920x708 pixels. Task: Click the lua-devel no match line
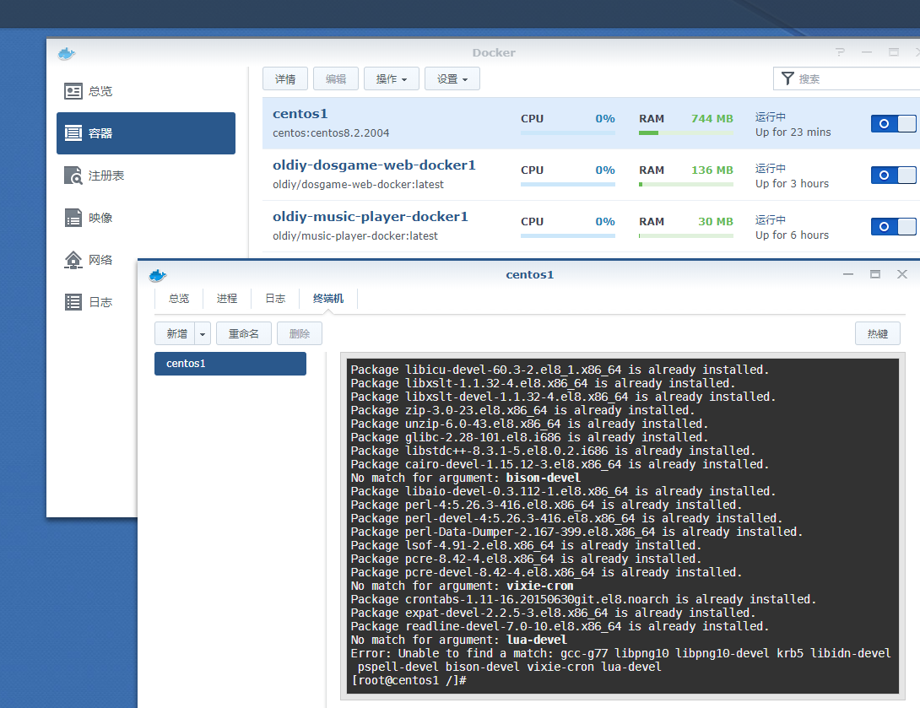click(459, 640)
